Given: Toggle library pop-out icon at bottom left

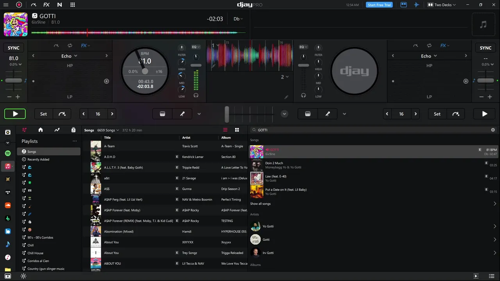Looking at the screenshot, I should 7,276.
